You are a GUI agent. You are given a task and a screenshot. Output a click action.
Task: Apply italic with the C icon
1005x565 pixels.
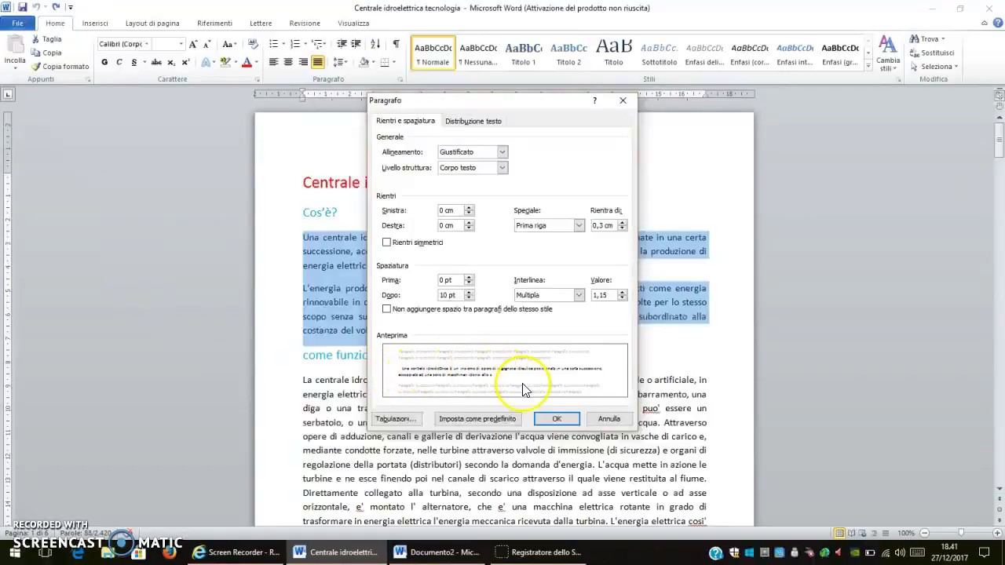(119, 62)
